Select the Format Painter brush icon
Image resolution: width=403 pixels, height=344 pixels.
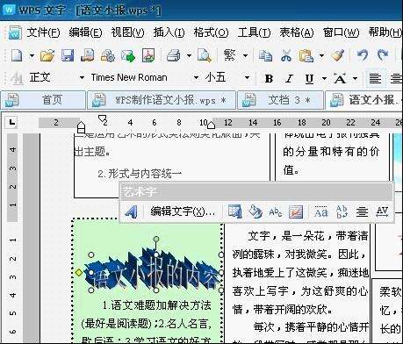[337, 55]
